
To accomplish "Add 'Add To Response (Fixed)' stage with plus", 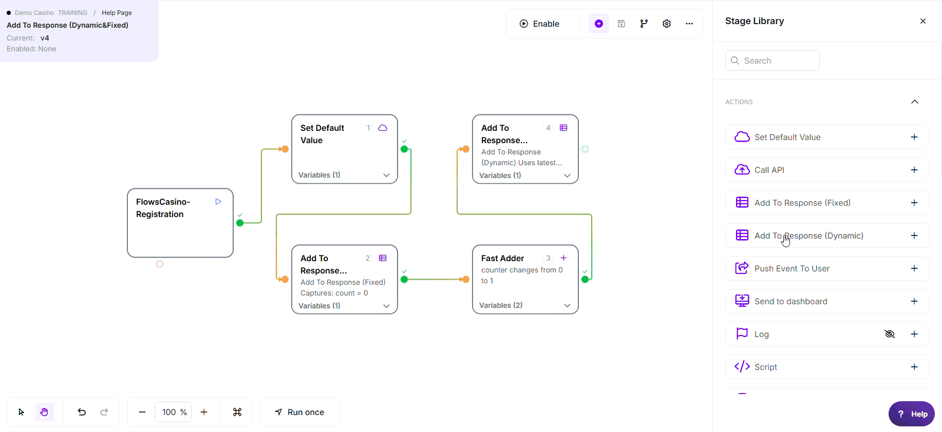I will (914, 203).
